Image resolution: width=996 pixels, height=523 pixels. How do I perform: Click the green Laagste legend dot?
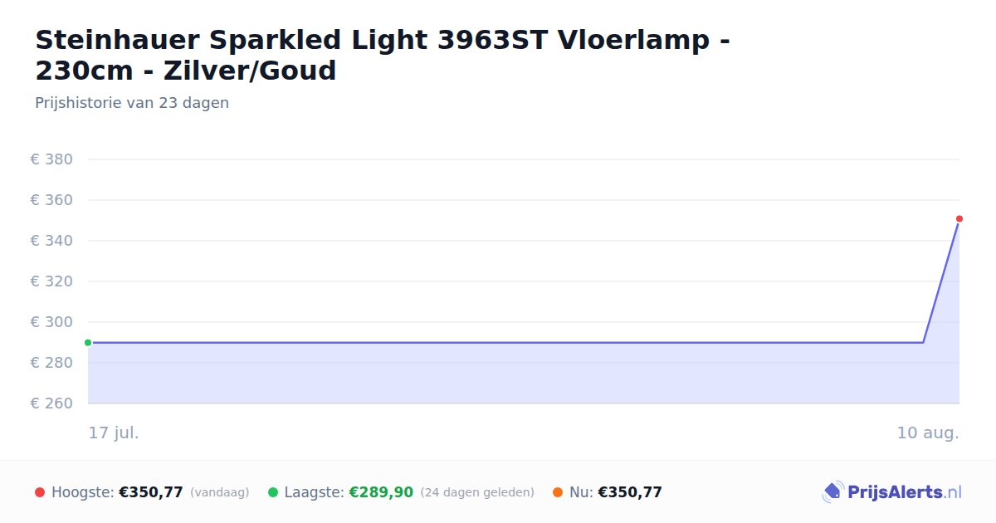click(273, 492)
